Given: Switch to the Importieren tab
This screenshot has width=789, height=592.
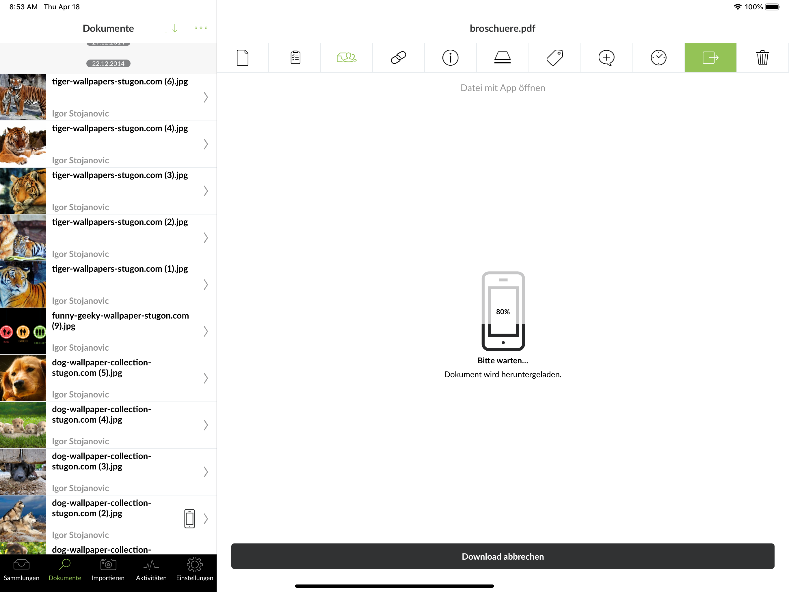Looking at the screenshot, I should [x=108, y=571].
